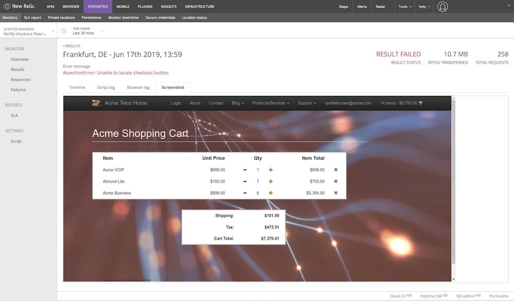
Task: Open the Help dropdown menu
Action: (x=424, y=7)
